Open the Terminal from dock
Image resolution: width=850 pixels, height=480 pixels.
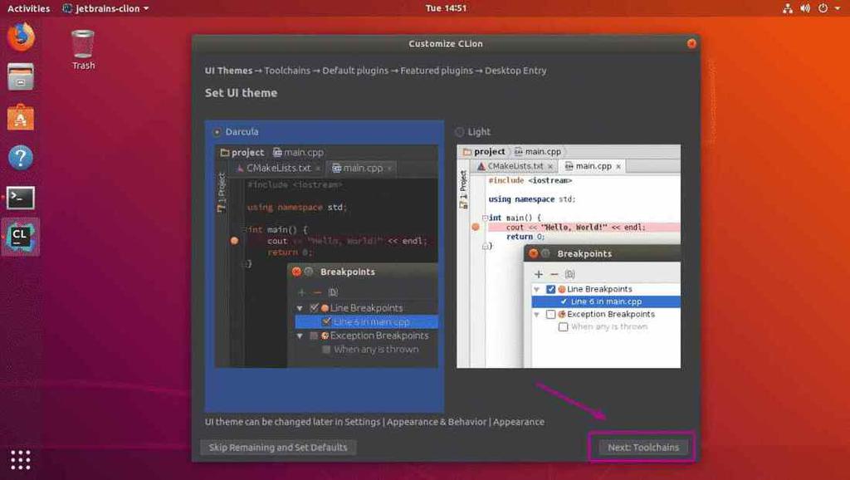click(x=21, y=198)
